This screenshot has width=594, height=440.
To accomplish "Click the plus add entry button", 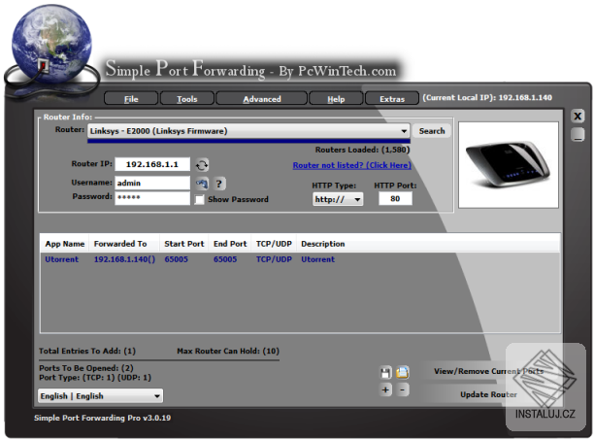I will pyautogui.click(x=385, y=389).
